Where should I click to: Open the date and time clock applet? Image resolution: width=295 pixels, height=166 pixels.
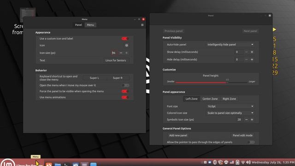[273, 162]
